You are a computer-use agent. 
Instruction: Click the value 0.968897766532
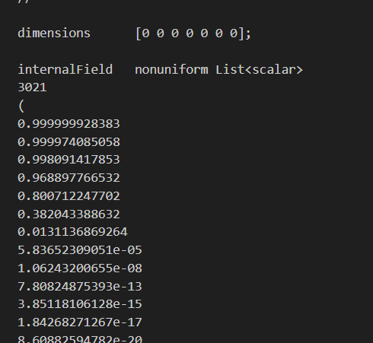pyautogui.click(x=69, y=178)
